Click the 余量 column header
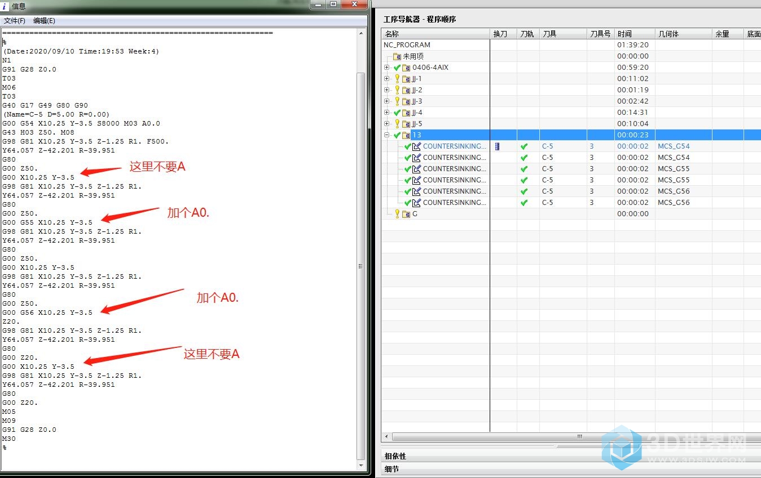Screen dimensions: 761x478 (728, 34)
